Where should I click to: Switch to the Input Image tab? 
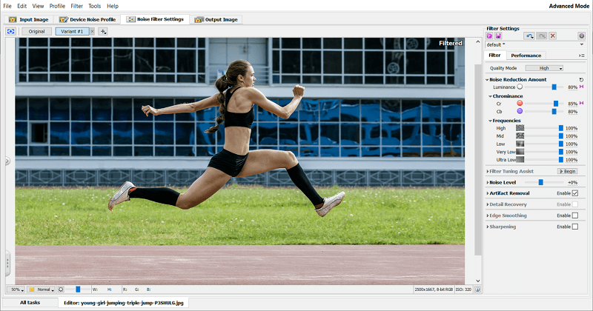pyautogui.click(x=29, y=19)
